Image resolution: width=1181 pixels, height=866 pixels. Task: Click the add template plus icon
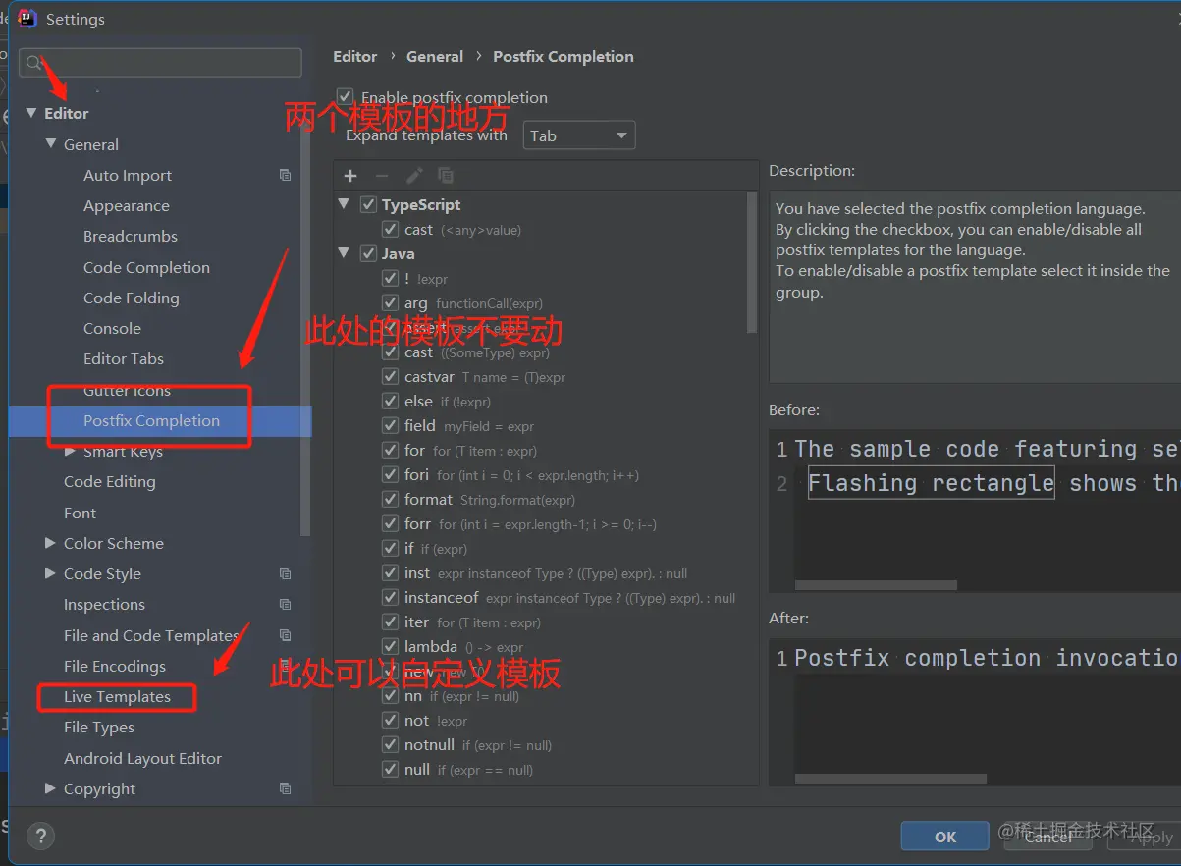(x=349, y=176)
